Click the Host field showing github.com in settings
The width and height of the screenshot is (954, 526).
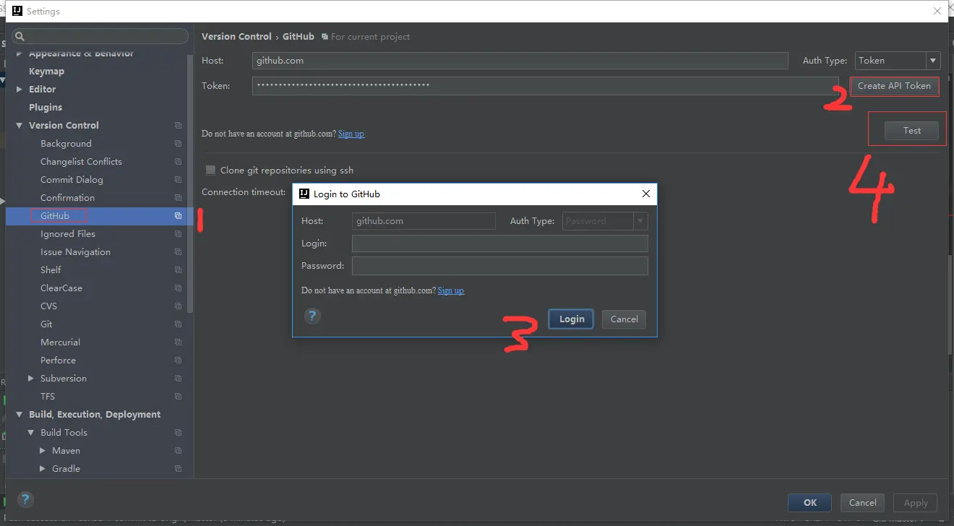(x=520, y=61)
